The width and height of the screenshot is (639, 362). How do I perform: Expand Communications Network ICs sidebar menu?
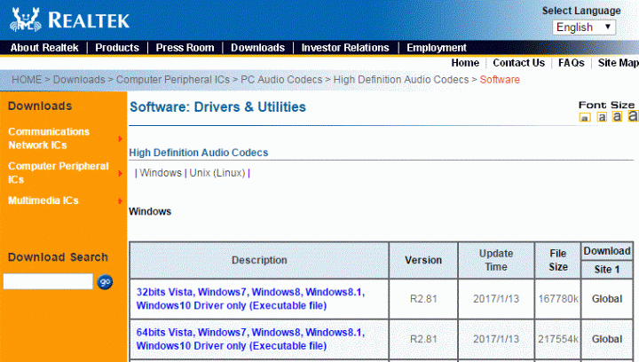point(120,138)
